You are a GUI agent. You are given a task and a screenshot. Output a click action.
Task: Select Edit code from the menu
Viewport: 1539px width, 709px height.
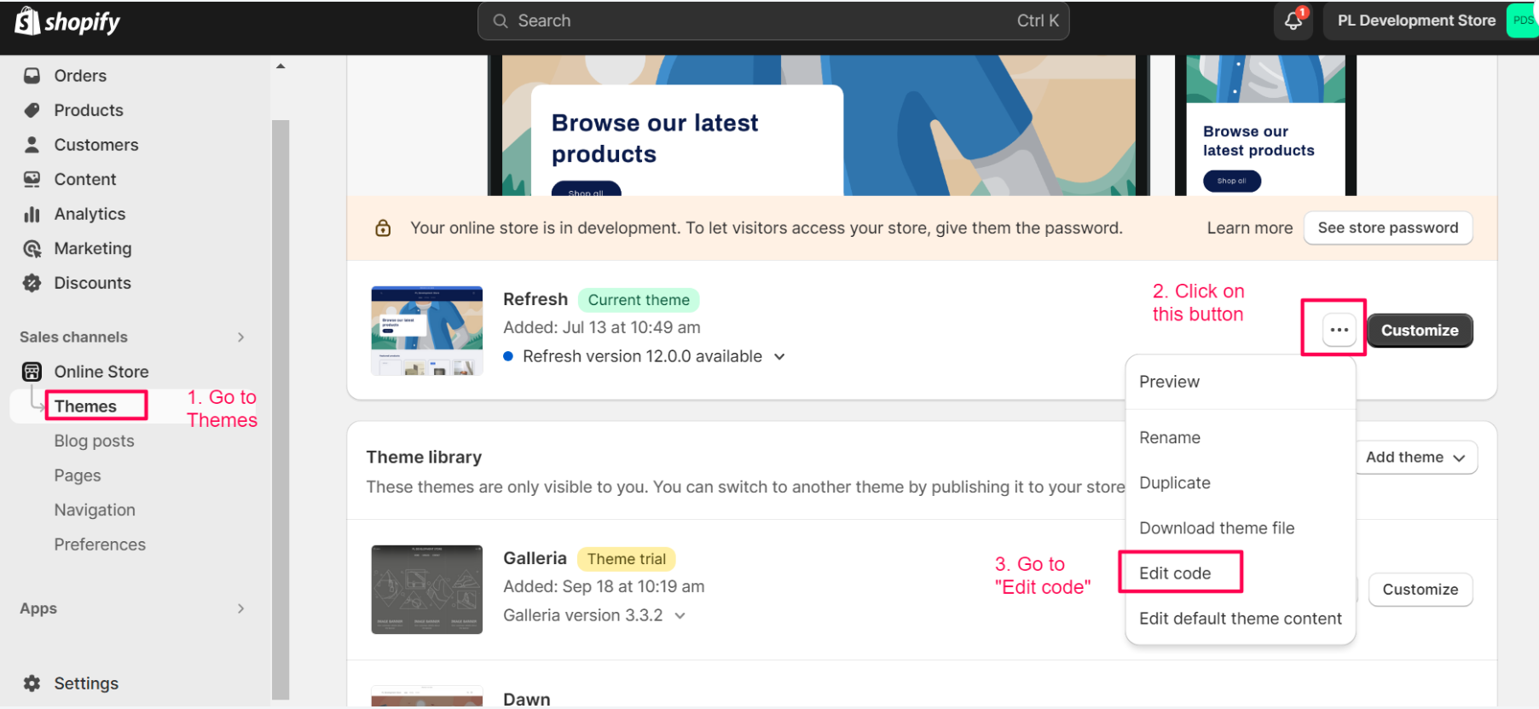coord(1175,574)
